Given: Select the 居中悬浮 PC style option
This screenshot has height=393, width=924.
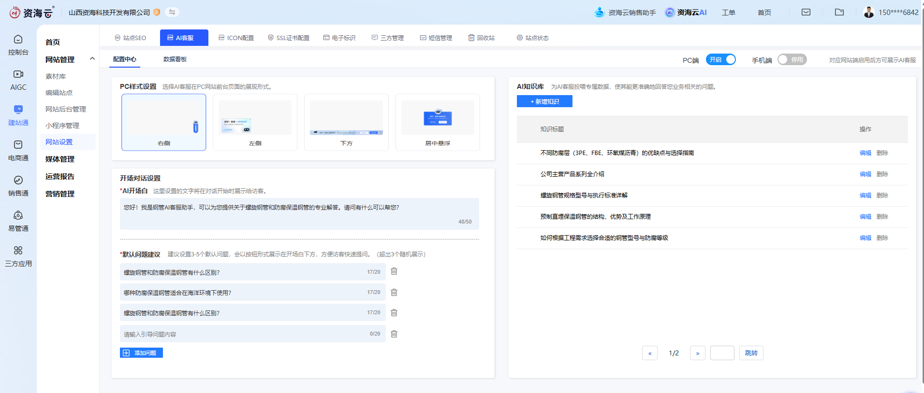Looking at the screenshot, I should 438,122.
